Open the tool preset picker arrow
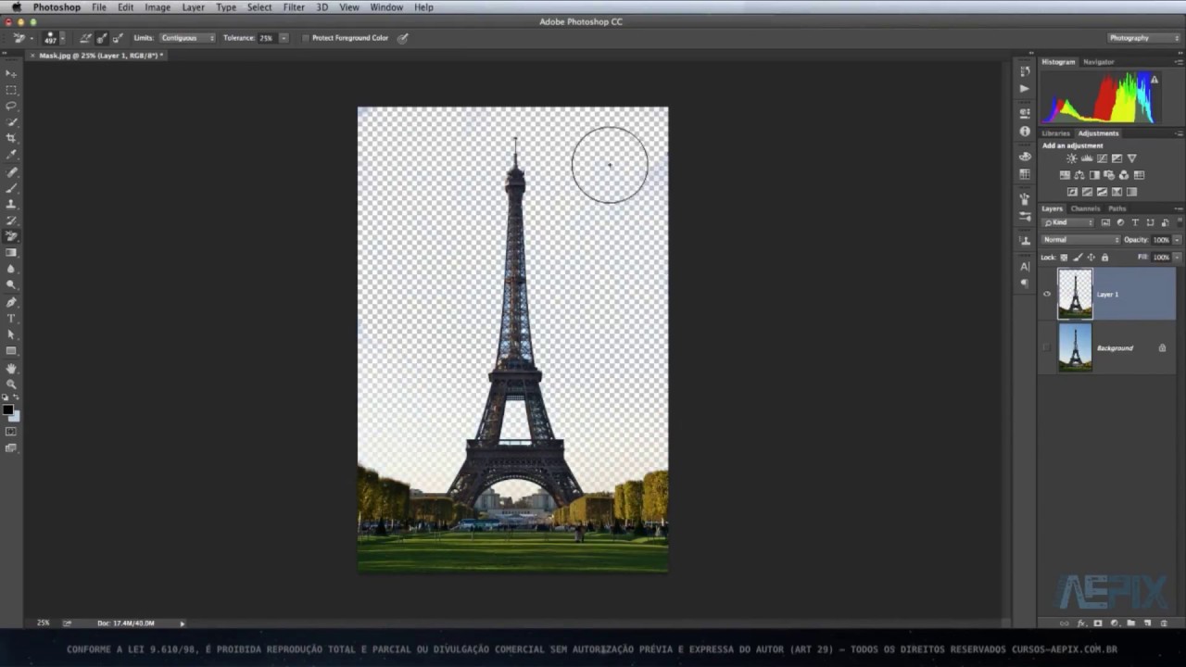Screen dimensions: 1186x667 pos(32,38)
